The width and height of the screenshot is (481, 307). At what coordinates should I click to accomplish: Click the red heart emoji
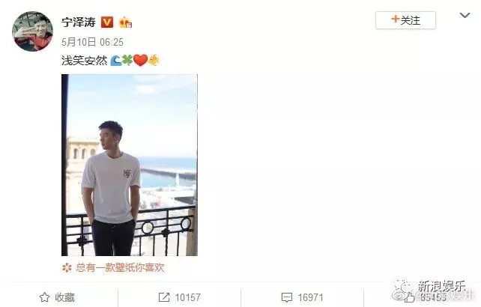(x=141, y=61)
